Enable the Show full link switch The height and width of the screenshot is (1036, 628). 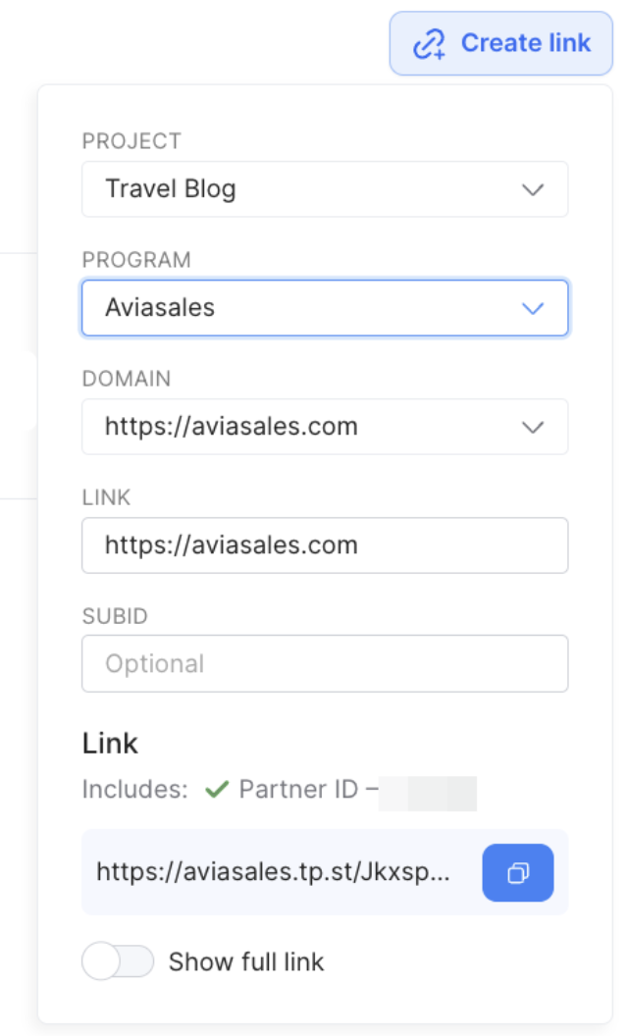pos(118,961)
